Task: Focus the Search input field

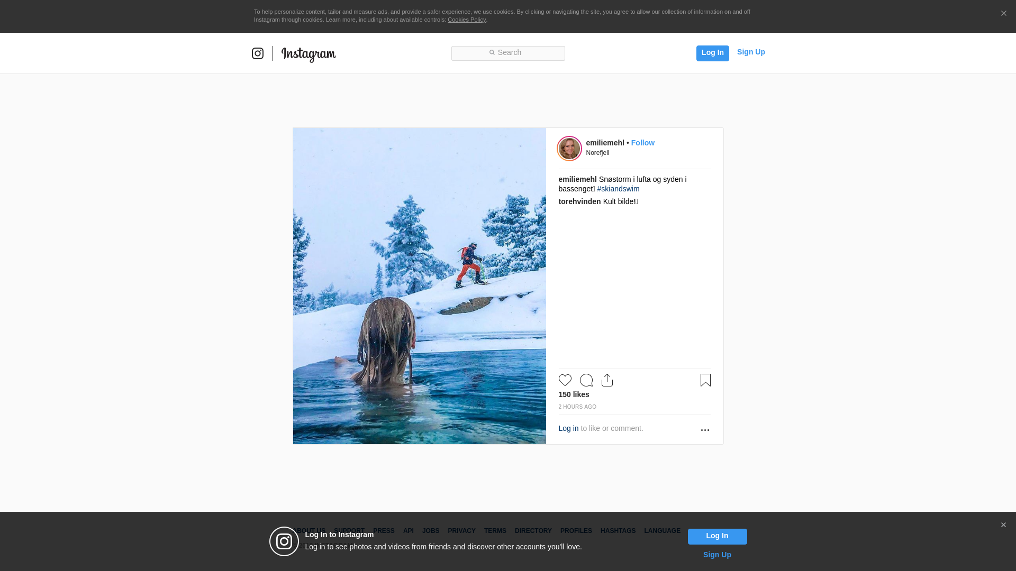Action: point(508,53)
